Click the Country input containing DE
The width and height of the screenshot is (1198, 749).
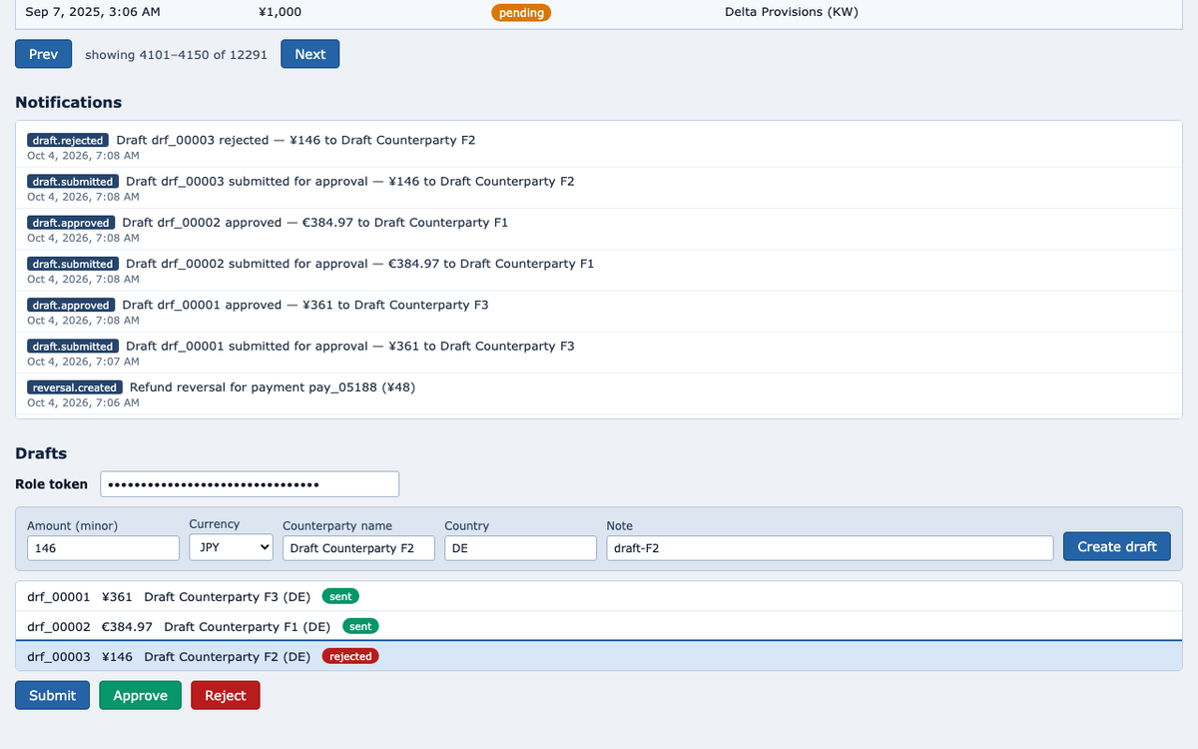click(x=520, y=547)
